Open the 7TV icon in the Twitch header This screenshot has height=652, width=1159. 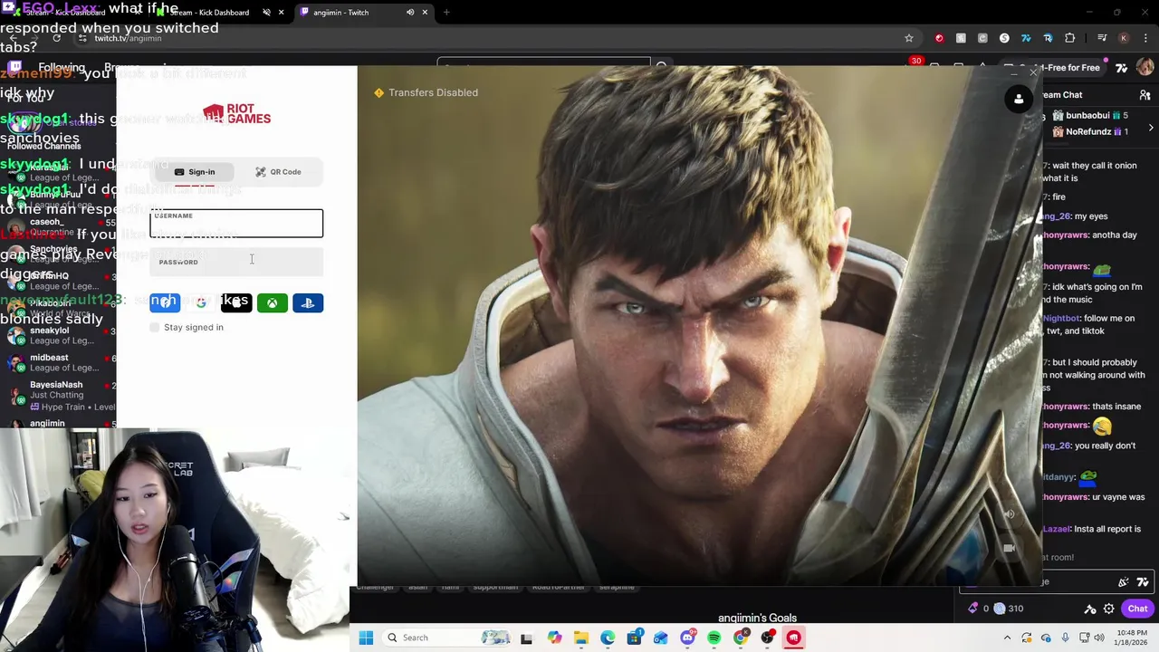[x=1122, y=68]
